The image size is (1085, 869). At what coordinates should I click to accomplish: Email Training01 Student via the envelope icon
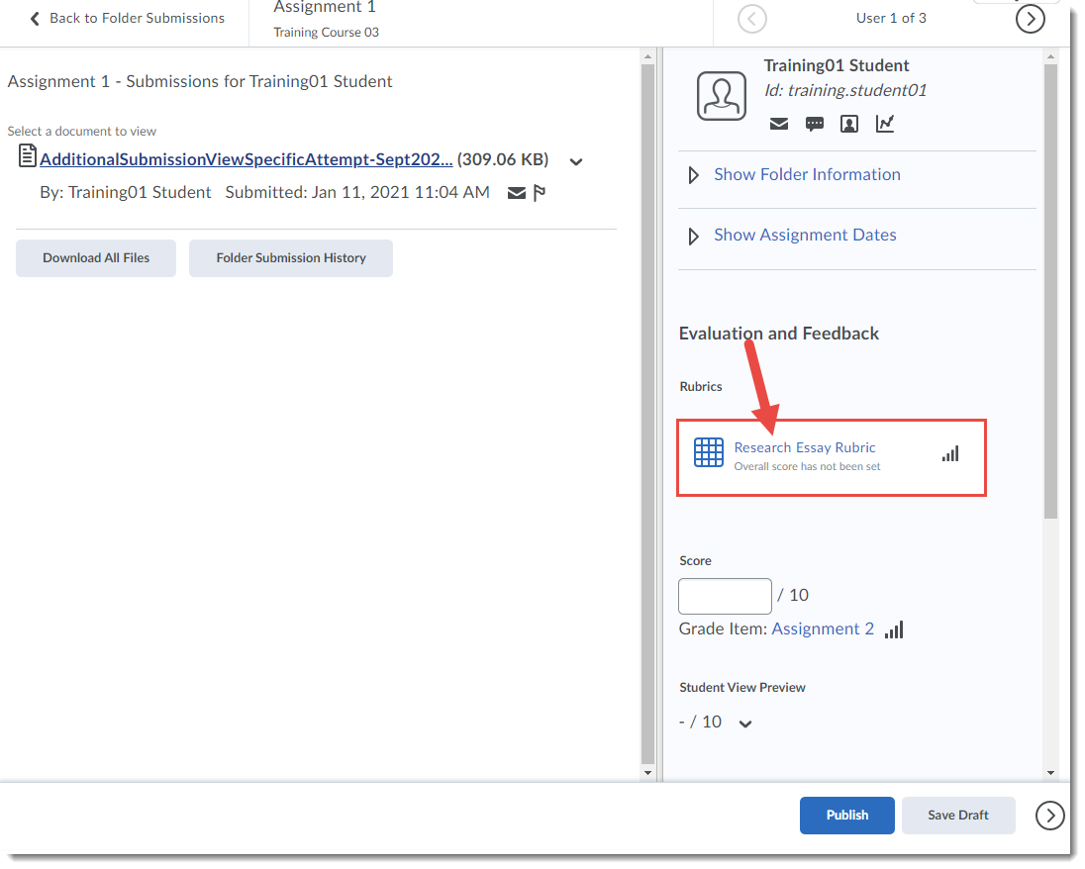point(779,123)
